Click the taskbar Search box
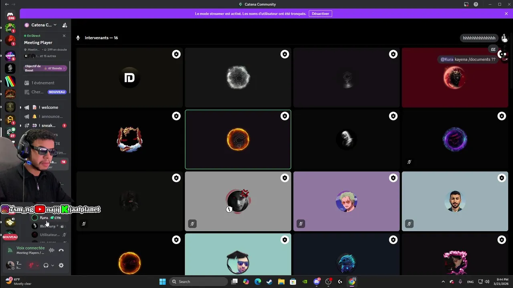 (x=198, y=282)
